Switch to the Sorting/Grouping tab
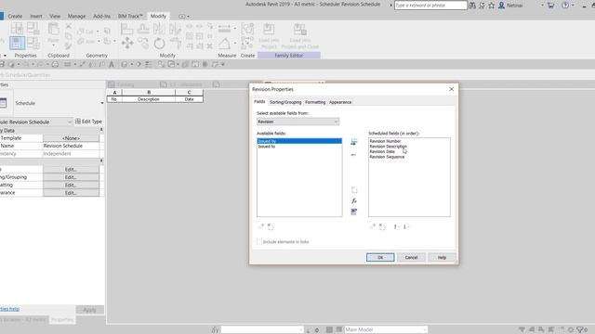The width and height of the screenshot is (595, 334). [285, 102]
